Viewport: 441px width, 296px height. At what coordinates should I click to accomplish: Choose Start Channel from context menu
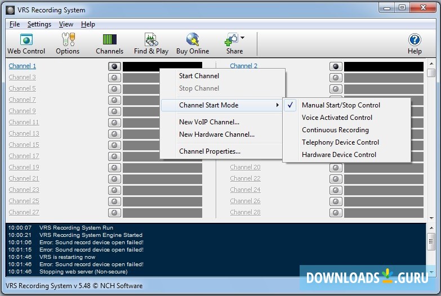pos(222,76)
